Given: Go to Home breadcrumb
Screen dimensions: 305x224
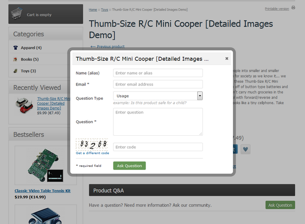Looking at the screenshot, I should (93, 10).
